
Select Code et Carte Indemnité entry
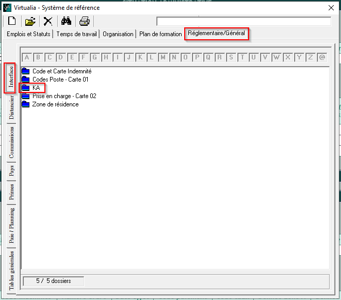click(x=62, y=71)
